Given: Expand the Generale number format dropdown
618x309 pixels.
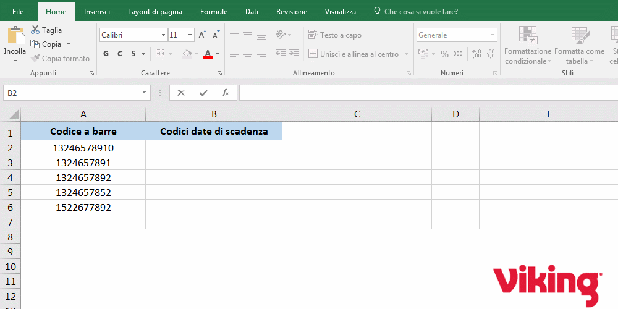Looking at the screenshot, I should coord(493,35).
